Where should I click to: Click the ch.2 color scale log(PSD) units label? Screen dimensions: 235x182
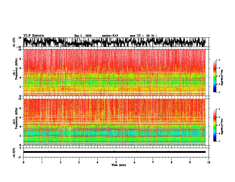(x=222, y=126)
